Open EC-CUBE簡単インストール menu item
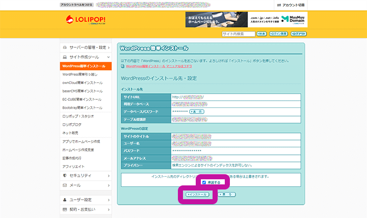 pos(82,99)
